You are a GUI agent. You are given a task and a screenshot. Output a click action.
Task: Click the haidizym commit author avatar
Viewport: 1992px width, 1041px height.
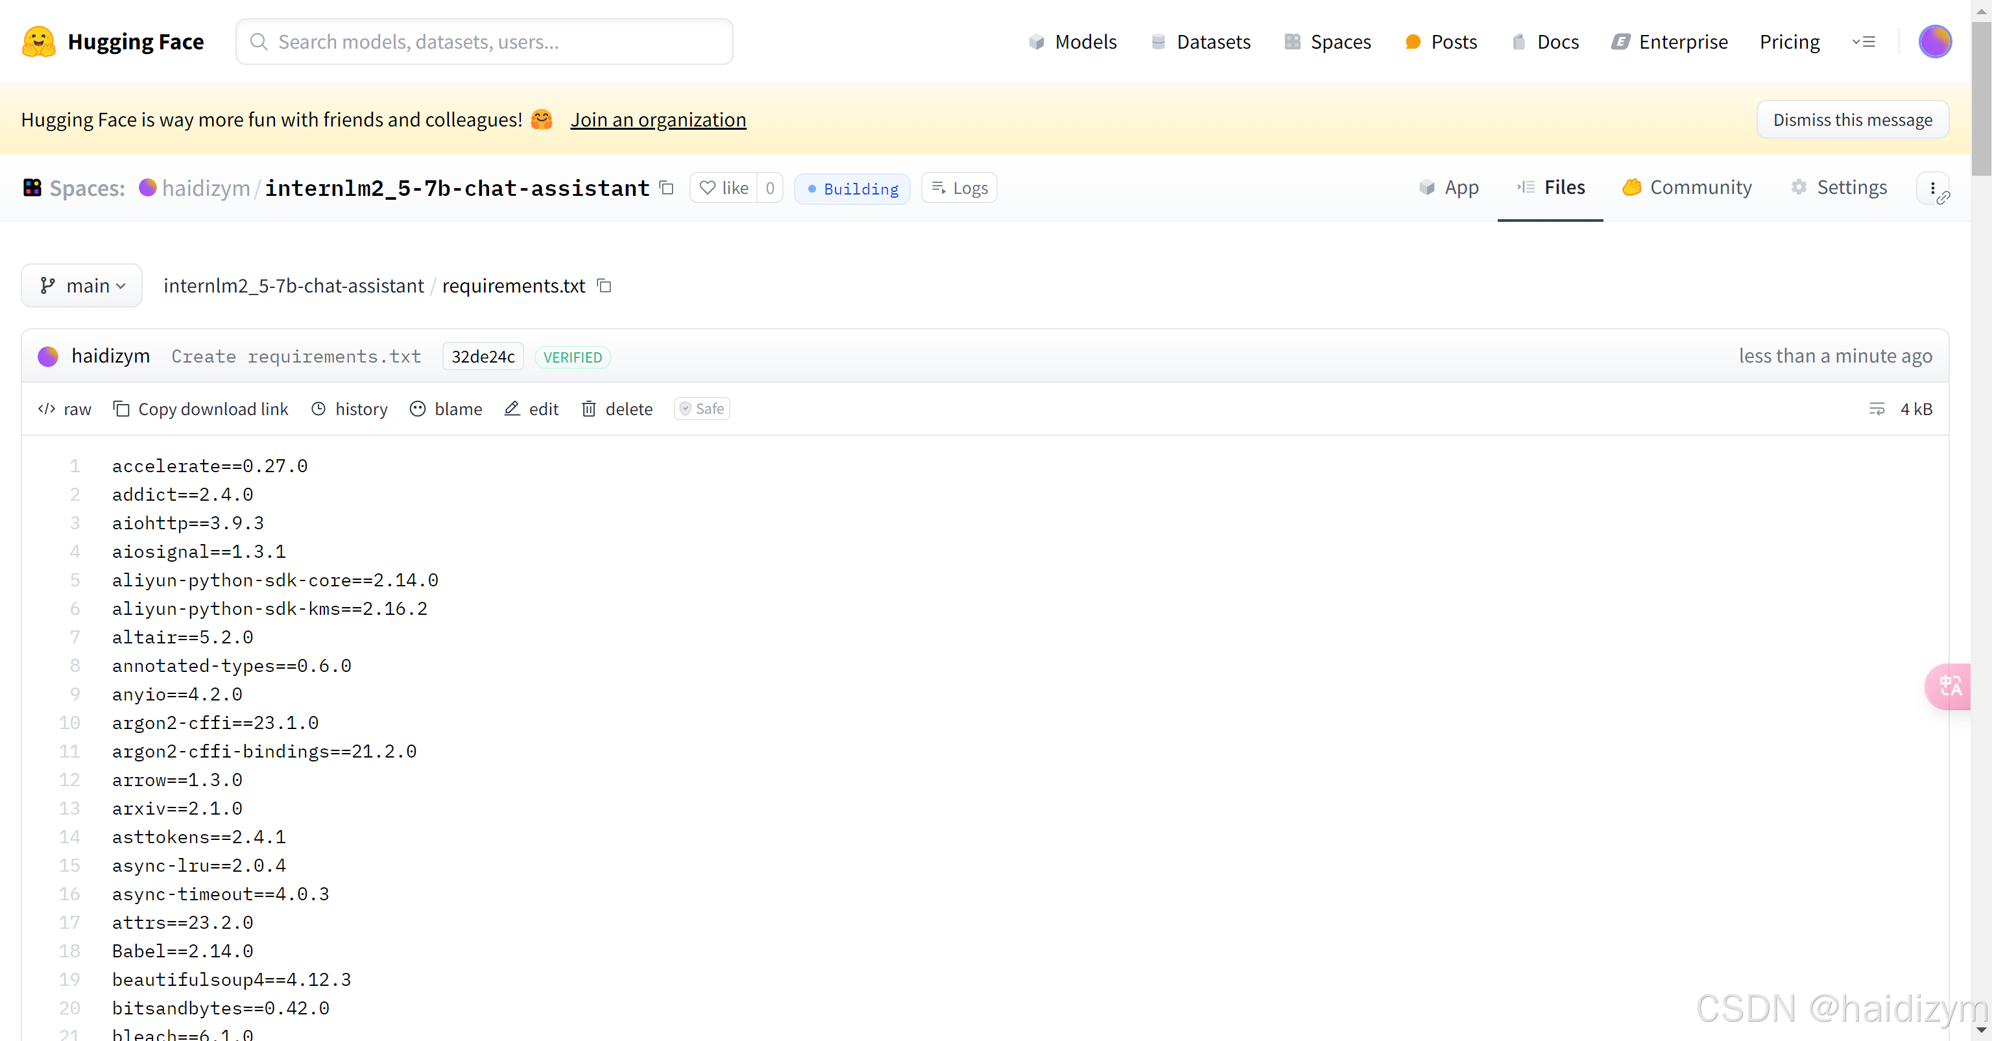(48, 357)
